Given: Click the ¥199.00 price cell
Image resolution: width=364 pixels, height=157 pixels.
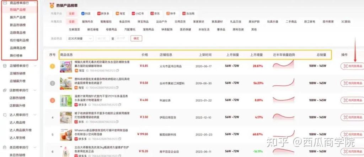Looking at the screenshot, I should tap(143, 134).
